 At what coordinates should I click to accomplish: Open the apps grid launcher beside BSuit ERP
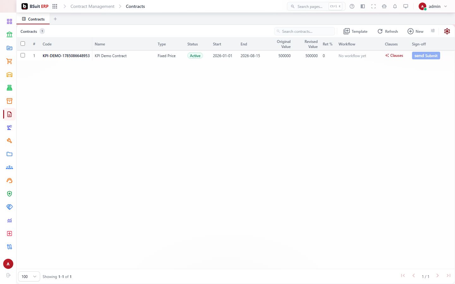coord(55,6)
